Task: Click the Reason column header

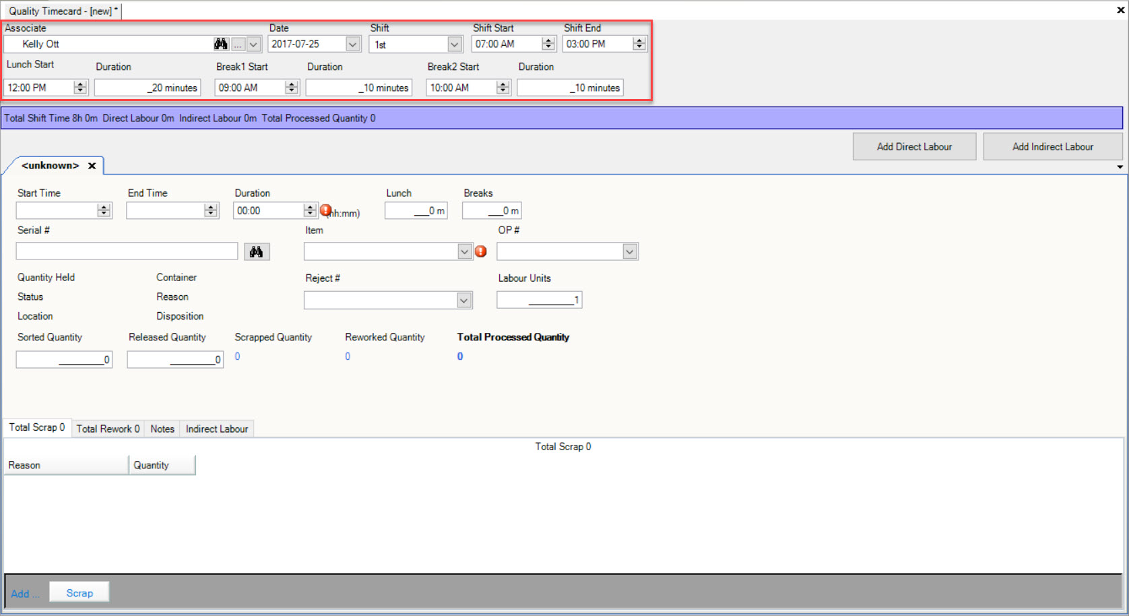Action: click(66, 465)
